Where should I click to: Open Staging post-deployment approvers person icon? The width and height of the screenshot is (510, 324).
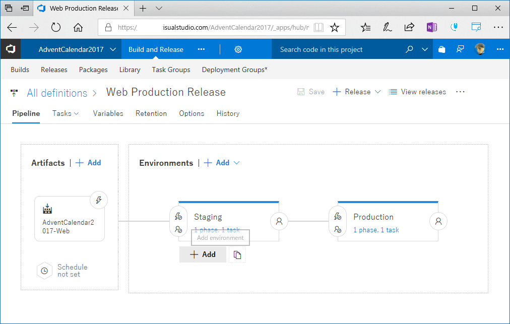(279, 221)
